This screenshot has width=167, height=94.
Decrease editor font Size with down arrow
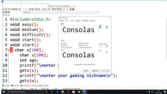click(107, 28)
